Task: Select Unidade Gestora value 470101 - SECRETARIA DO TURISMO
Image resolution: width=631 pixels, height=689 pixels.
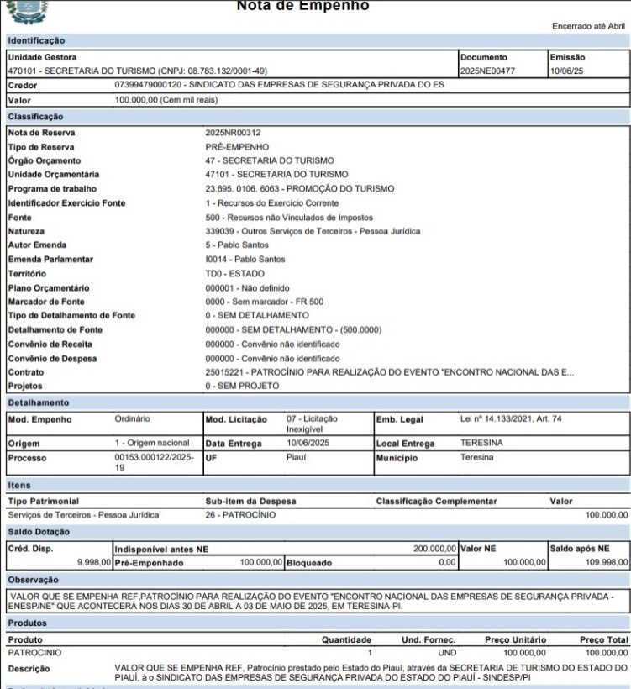Action: pyautogui.click(x=138, y=71)
